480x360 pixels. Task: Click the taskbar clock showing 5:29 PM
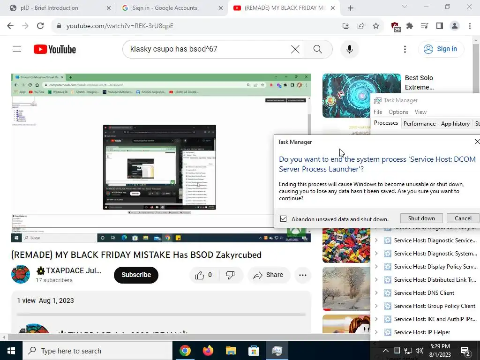(x=440, y=351)
